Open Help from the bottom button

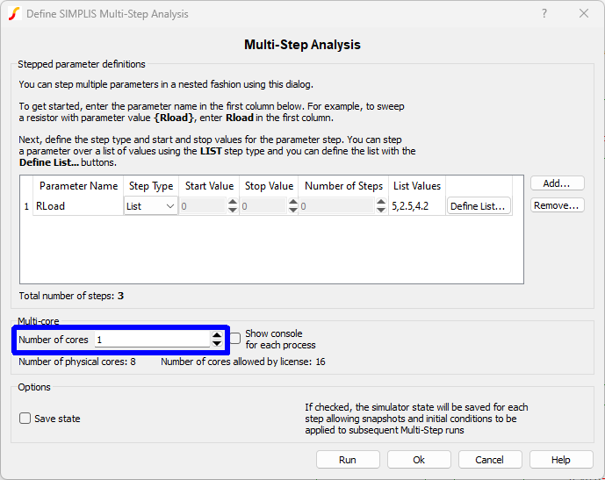pos(561,460)
